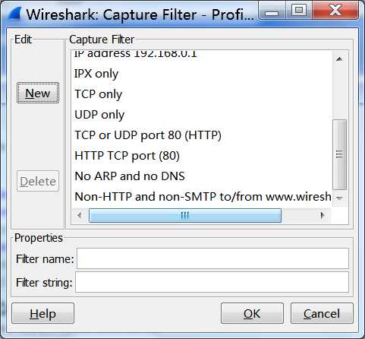Select the 'UDP only' filter

click(x=203, y=115)
